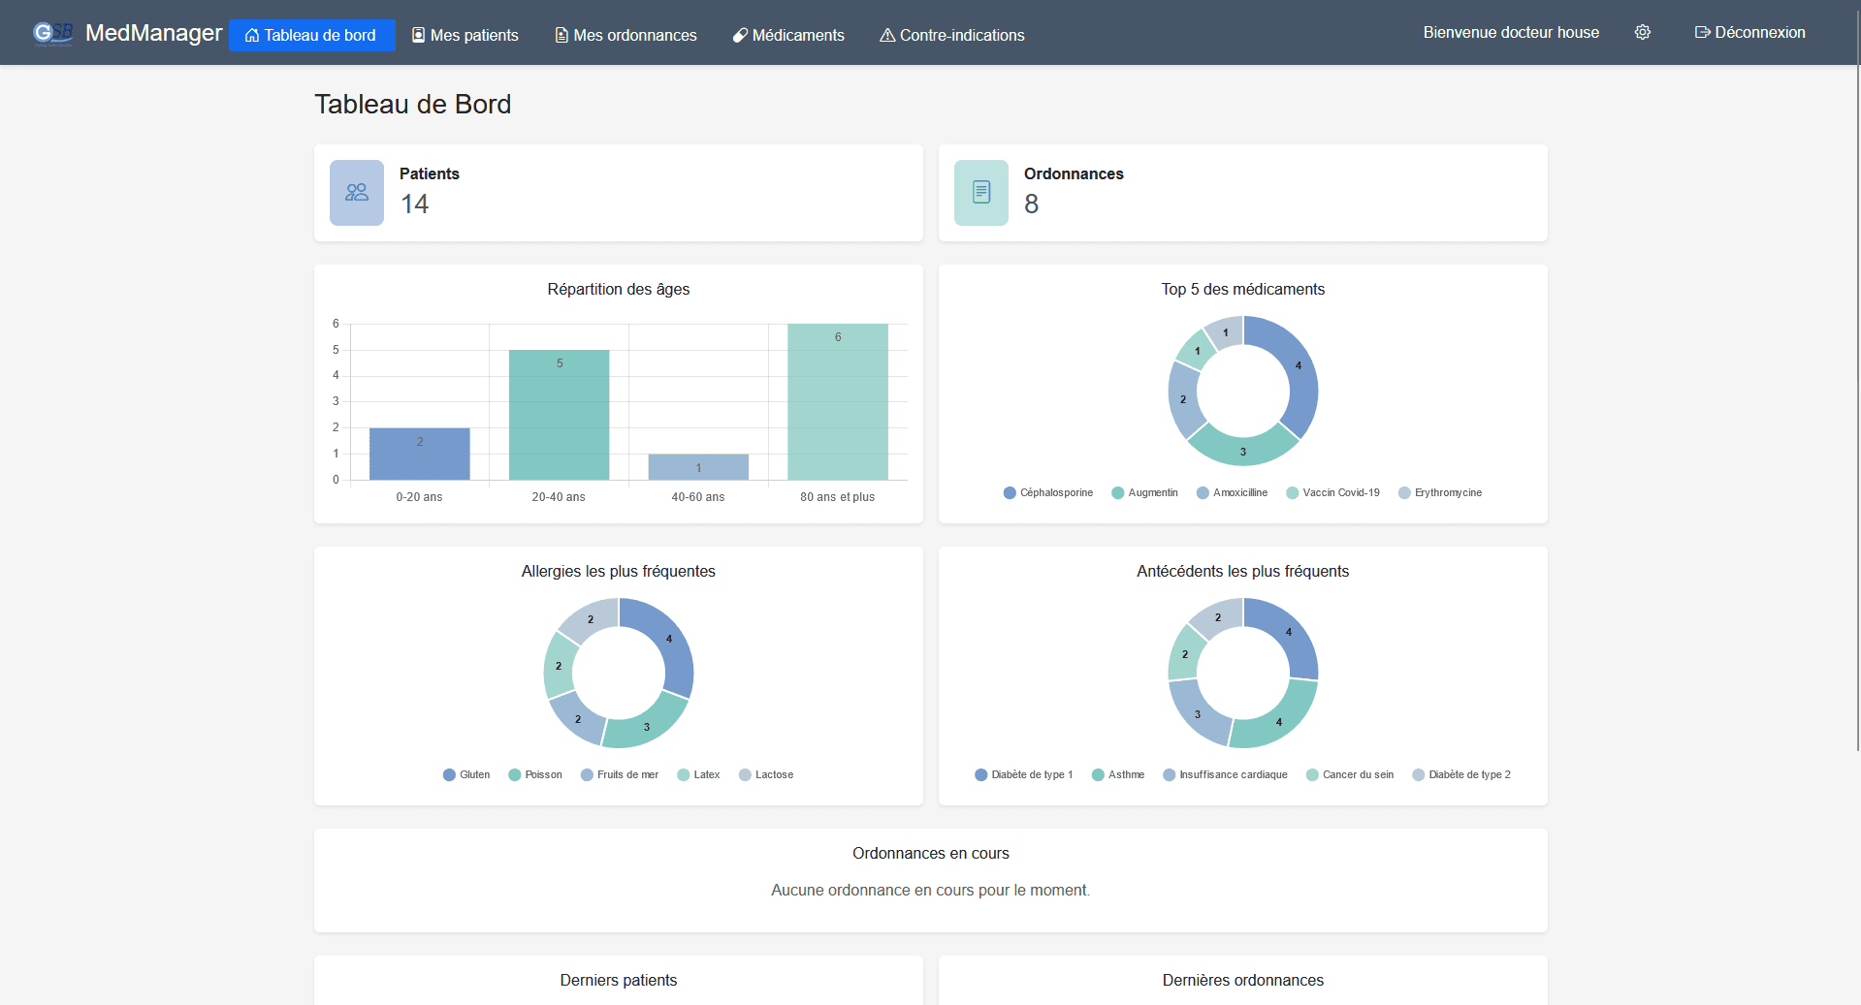The height and width of the screenshot is (1005, 1861).
Task: Toggle Diabète de type 2 legend item
Action: pyautogui.click(x=1461, y=775)
